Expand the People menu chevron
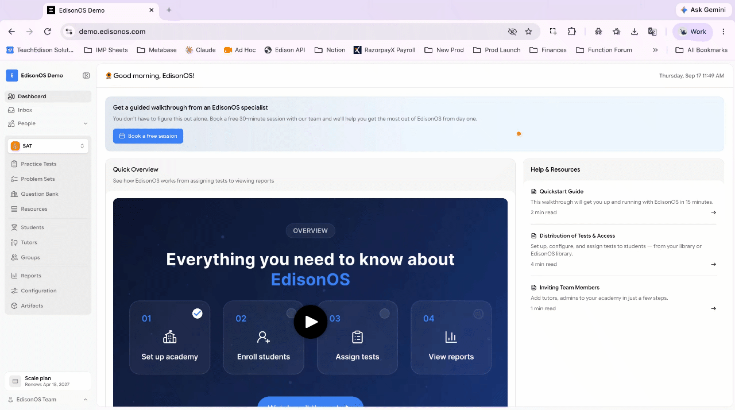This screenshot has width=735, height=410. coord(86,123)
